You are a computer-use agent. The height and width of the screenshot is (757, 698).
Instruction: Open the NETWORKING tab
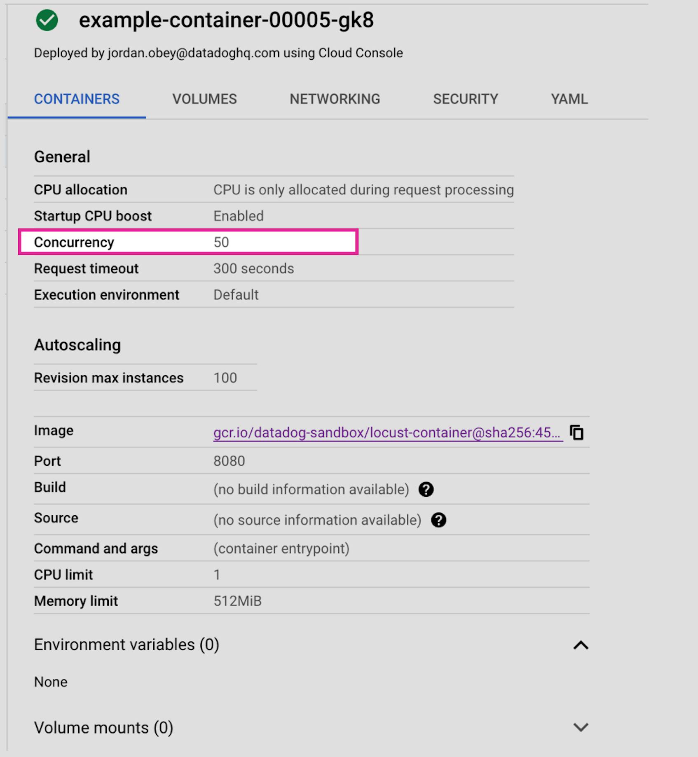pyautogui.click(x=335, y=99)
